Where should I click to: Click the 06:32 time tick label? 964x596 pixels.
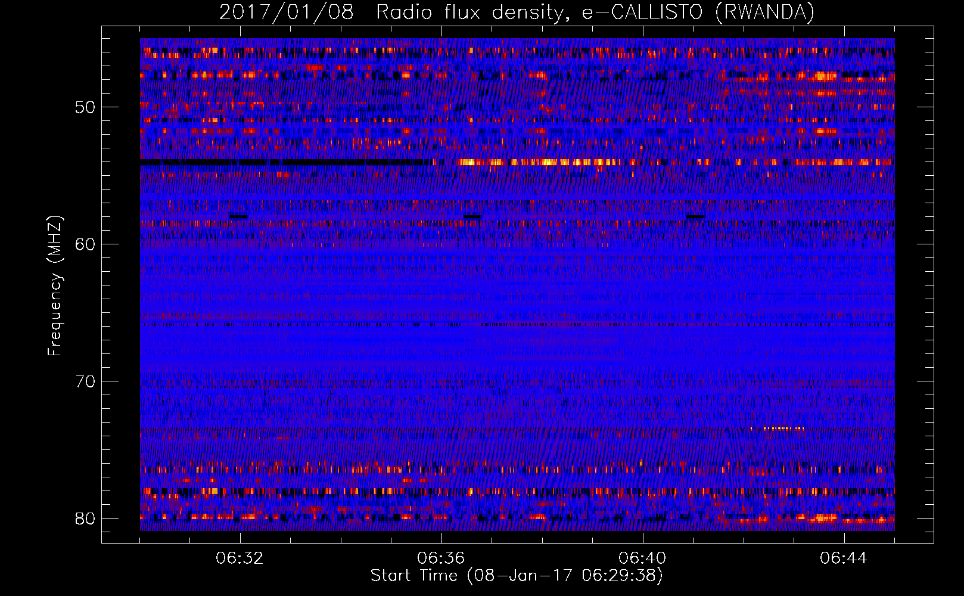(240, 558)
